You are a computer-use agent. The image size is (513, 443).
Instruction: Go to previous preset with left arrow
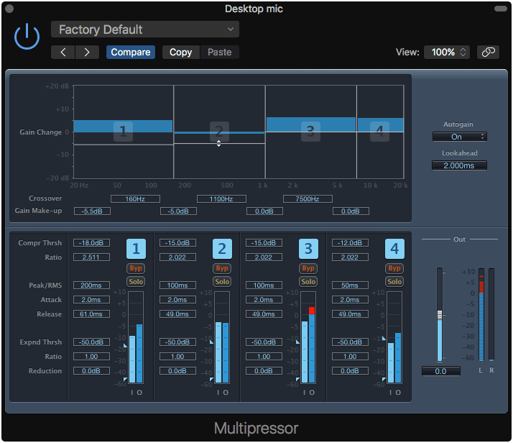tap(63, 52)
